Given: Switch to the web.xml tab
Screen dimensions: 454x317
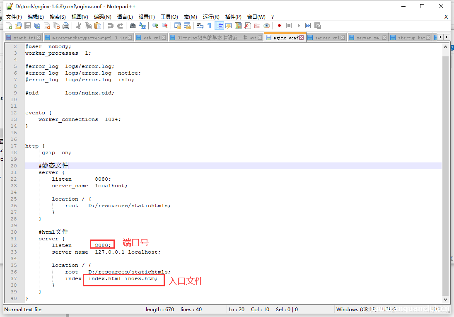Looking at the screenshot, I should [152, 38].
